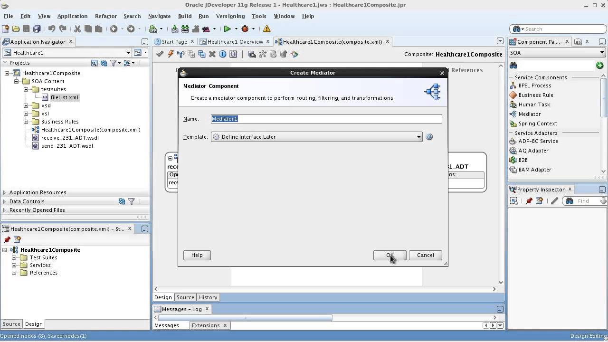Click the Cut scissors toolbar icon
608x342 pixels.
coord(77,29)
